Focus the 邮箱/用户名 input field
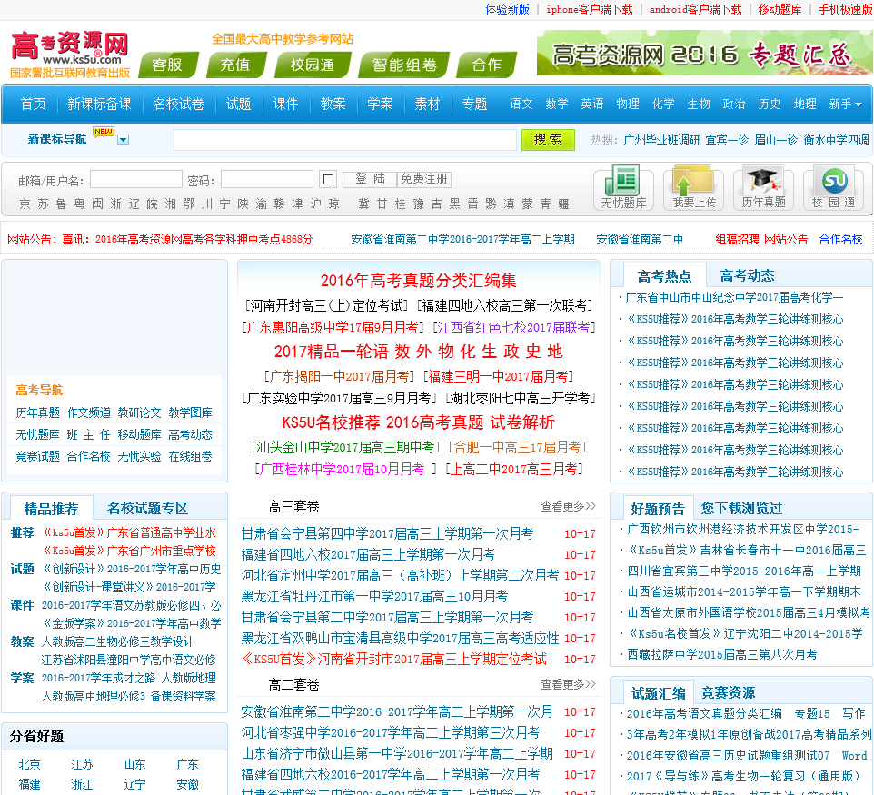The image size is (874, 795). pyautogui.click(x=136, y=179)
